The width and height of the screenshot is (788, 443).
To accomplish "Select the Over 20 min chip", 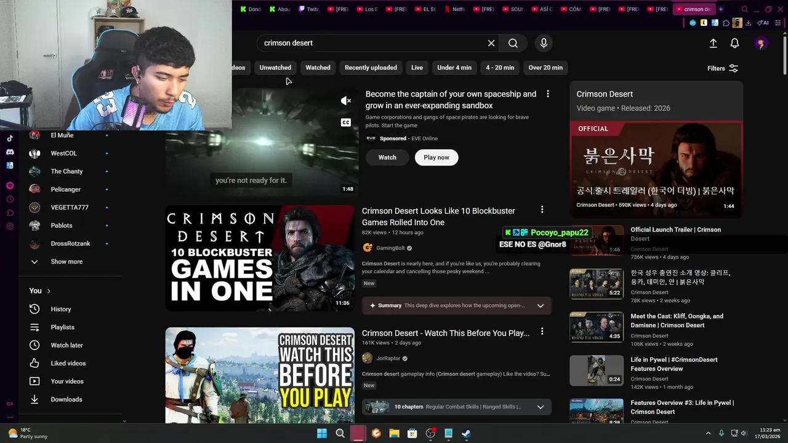I will [545, 68].
